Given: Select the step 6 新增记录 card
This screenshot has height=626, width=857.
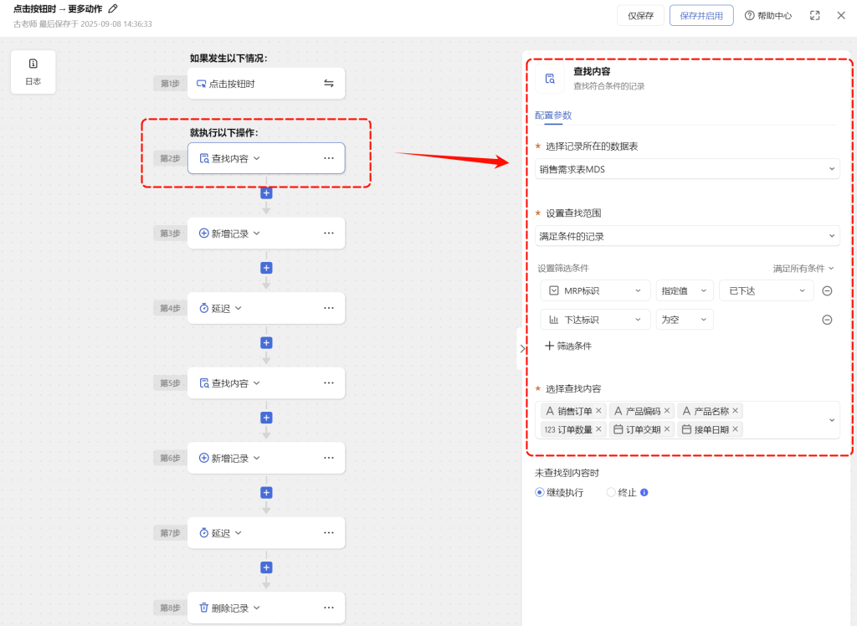Looking at the screenshot, I should pyautogui.click(x=266, y=458).
